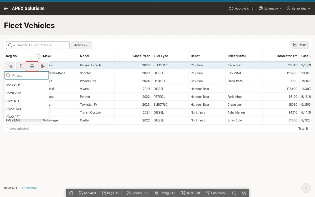Hide the Reg No column via hide icon
Screen dimensions: 315x197
coord(43,66)
